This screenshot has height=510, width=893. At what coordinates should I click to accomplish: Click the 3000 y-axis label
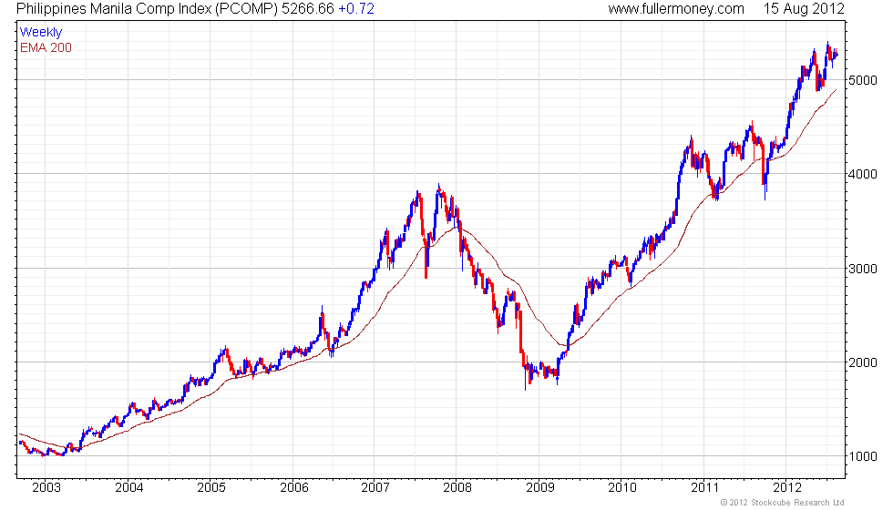[x=863, y=269]
